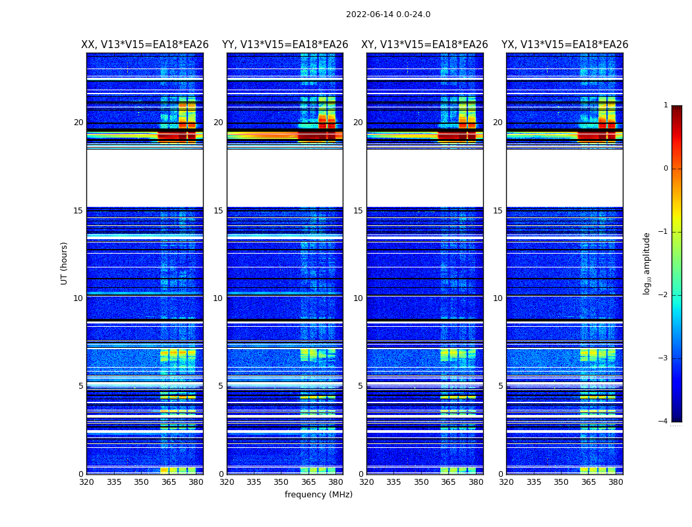Click the colorbar tick label -2
The height and width of the screenshot is (527, 692).
[x=664, y=296]
